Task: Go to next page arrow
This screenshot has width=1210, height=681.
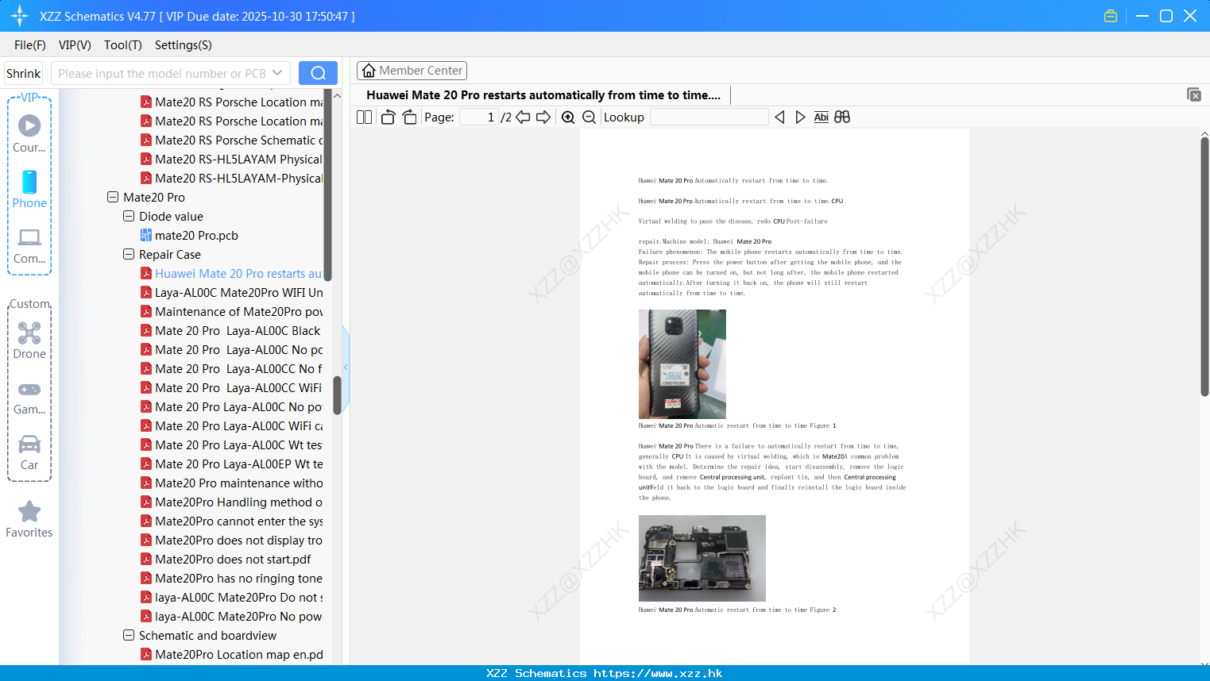Action: coord(543,117)
